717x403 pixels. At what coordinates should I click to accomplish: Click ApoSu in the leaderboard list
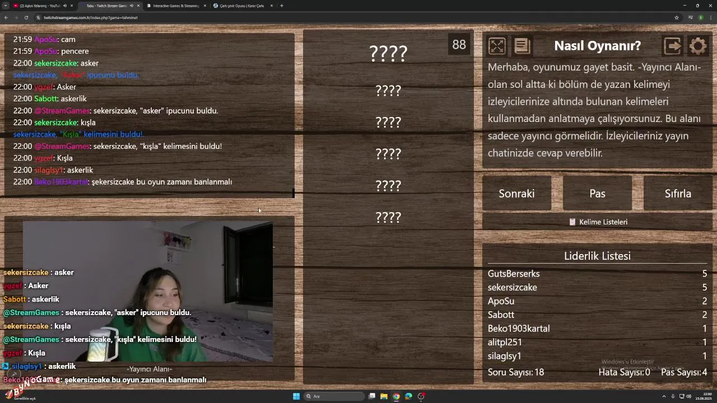click(501, 301)
